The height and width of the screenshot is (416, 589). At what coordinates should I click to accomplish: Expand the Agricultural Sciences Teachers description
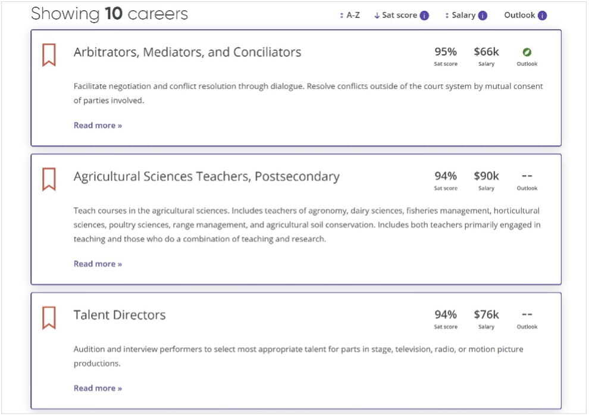pos(98,264)
